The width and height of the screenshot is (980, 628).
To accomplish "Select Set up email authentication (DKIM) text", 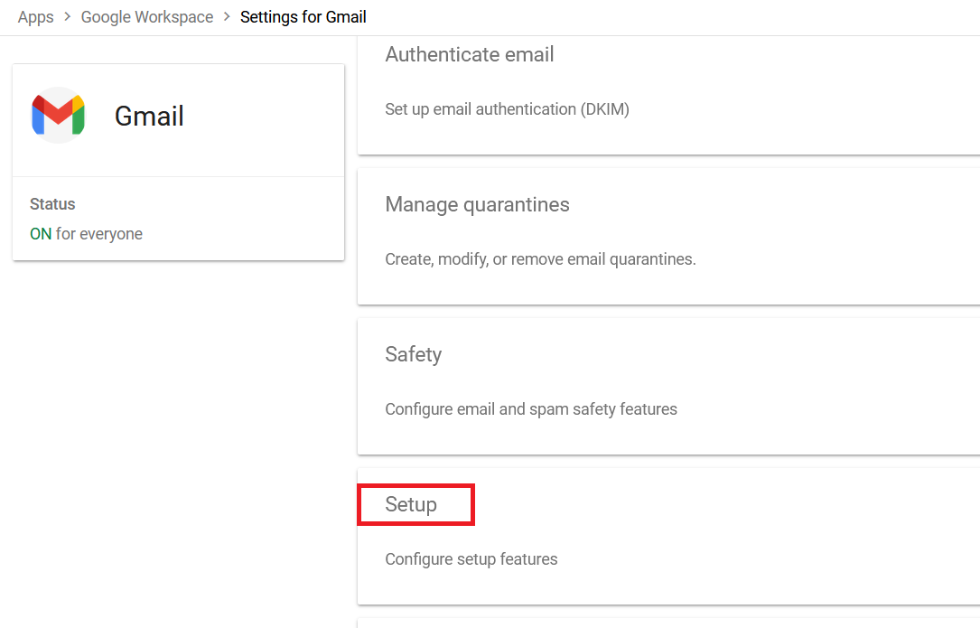I will (x=507, y=109).
